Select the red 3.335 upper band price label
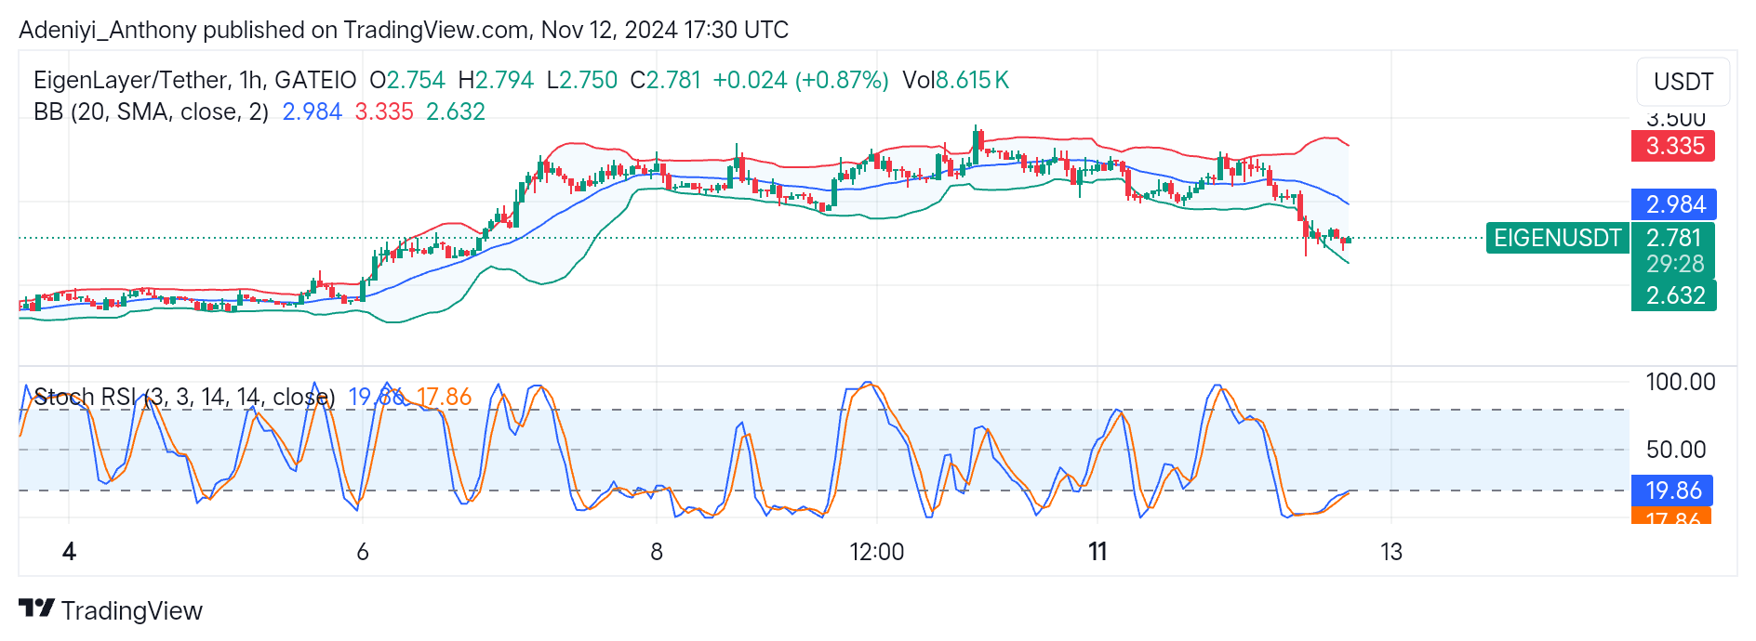The height and width of the screenshot is (641, 1756). coord(1673,146)
